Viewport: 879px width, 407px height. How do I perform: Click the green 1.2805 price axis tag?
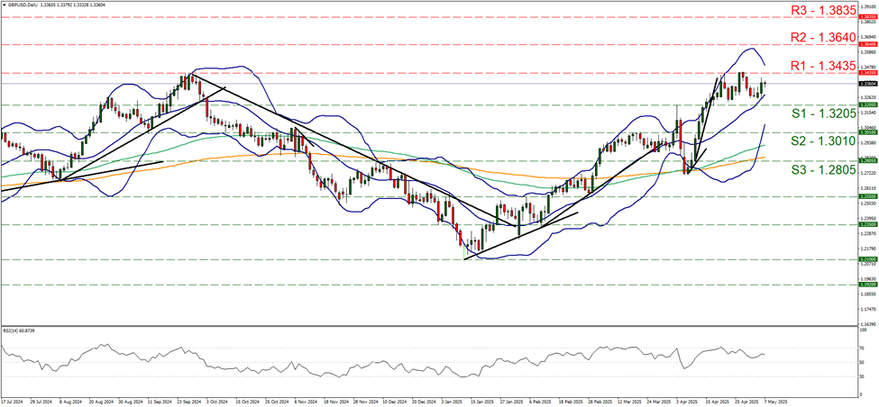[867, 159]
